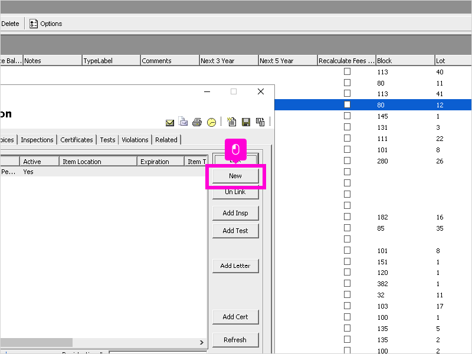
Task: Tick checkbox for Block 111 Lot 22
Action: [x=347, y=138]
